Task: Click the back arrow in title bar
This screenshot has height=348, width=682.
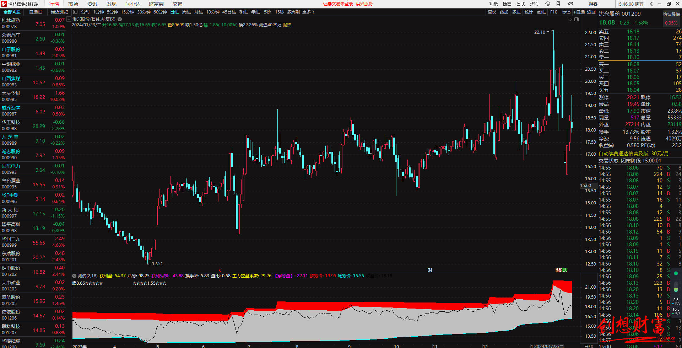Action: (651, 4)
